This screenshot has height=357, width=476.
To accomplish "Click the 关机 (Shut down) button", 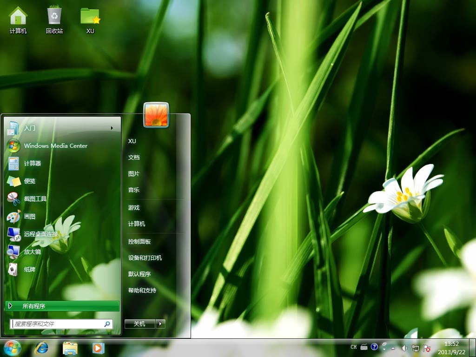I will [139, 324].
